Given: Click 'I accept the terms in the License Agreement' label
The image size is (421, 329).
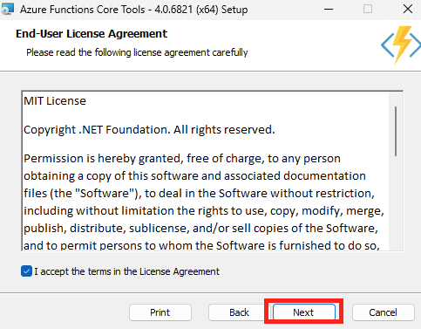Looking at the screenshot, I should point(127,271).
